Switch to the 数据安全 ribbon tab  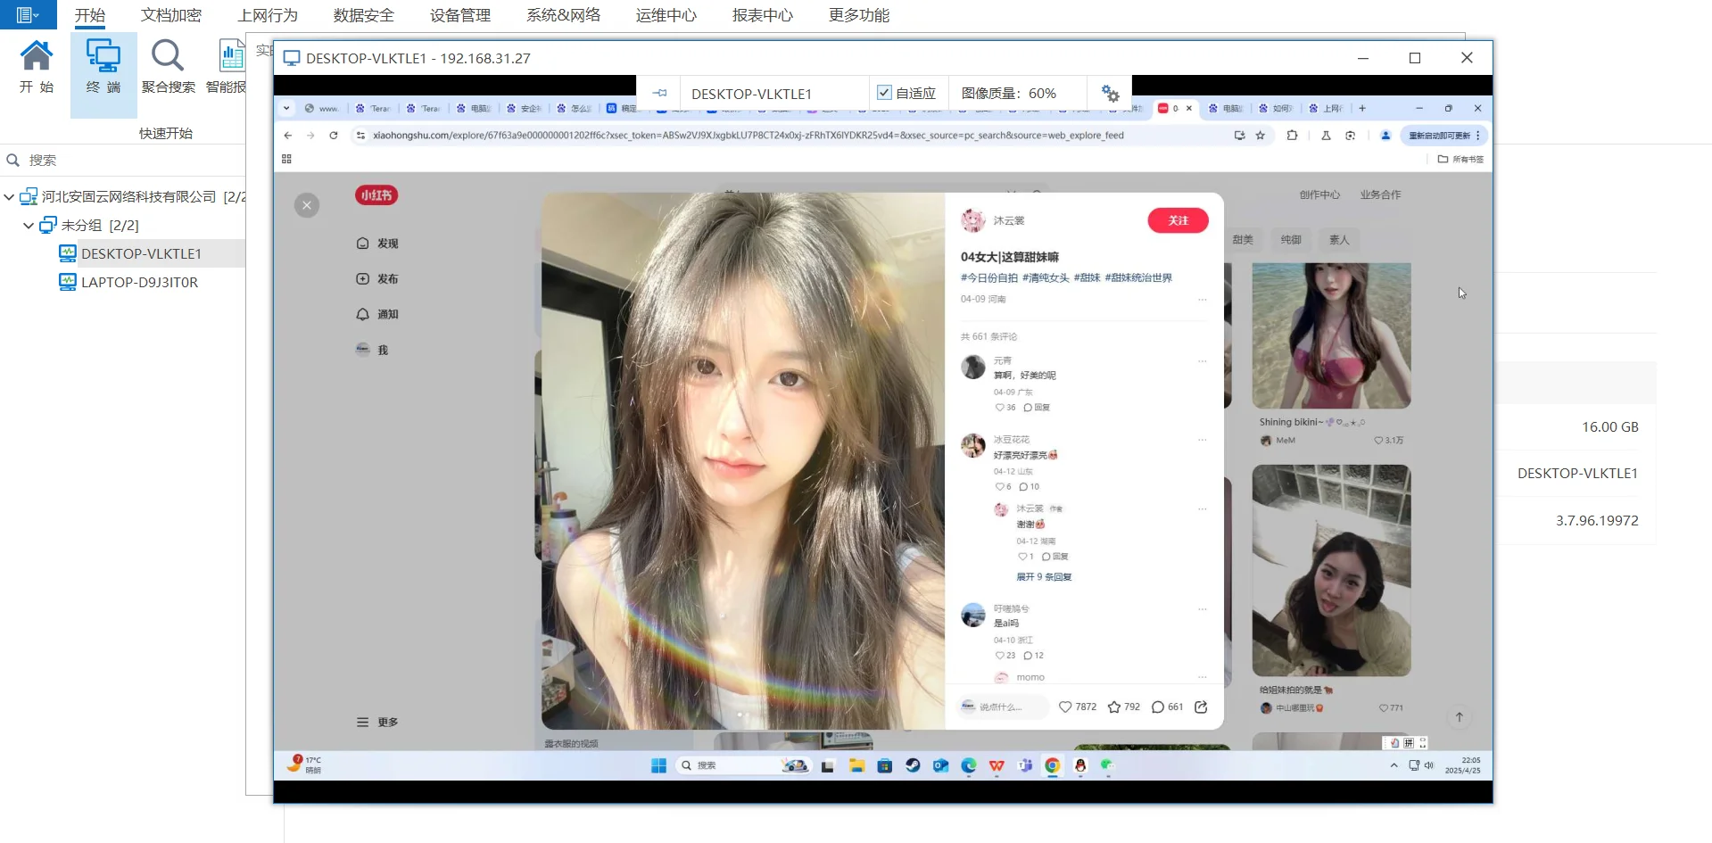coord(362,14)
